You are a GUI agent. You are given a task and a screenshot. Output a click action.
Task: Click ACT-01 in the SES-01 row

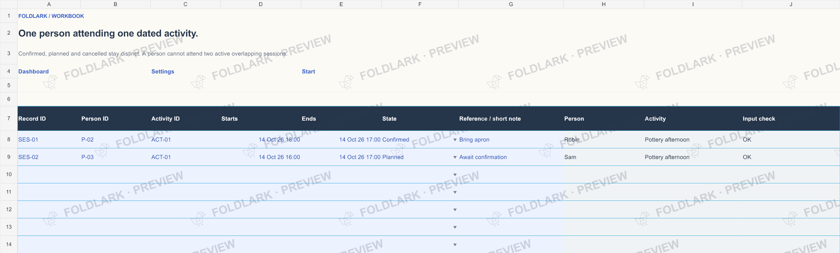pyautogui.click(x=186, y=140)
